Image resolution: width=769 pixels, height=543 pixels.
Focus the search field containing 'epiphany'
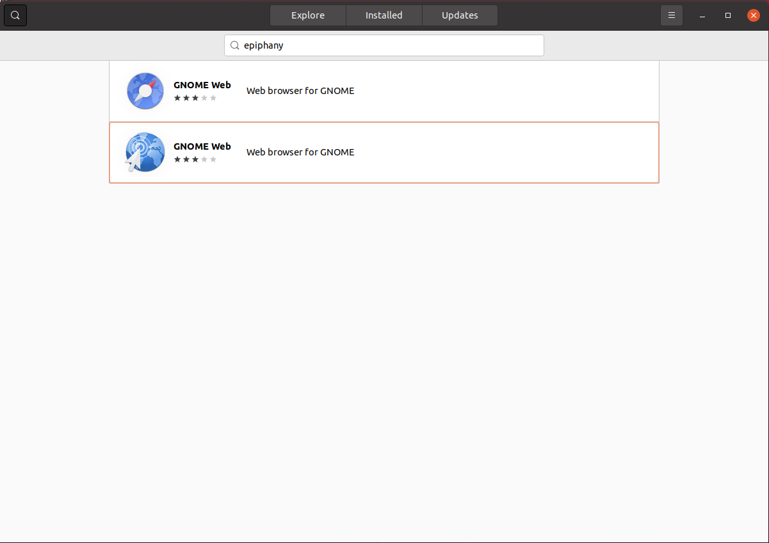coord(384,45)
